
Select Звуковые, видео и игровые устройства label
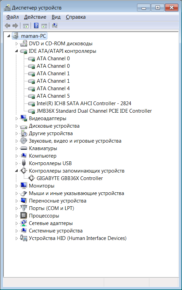(x=75, y=141)
